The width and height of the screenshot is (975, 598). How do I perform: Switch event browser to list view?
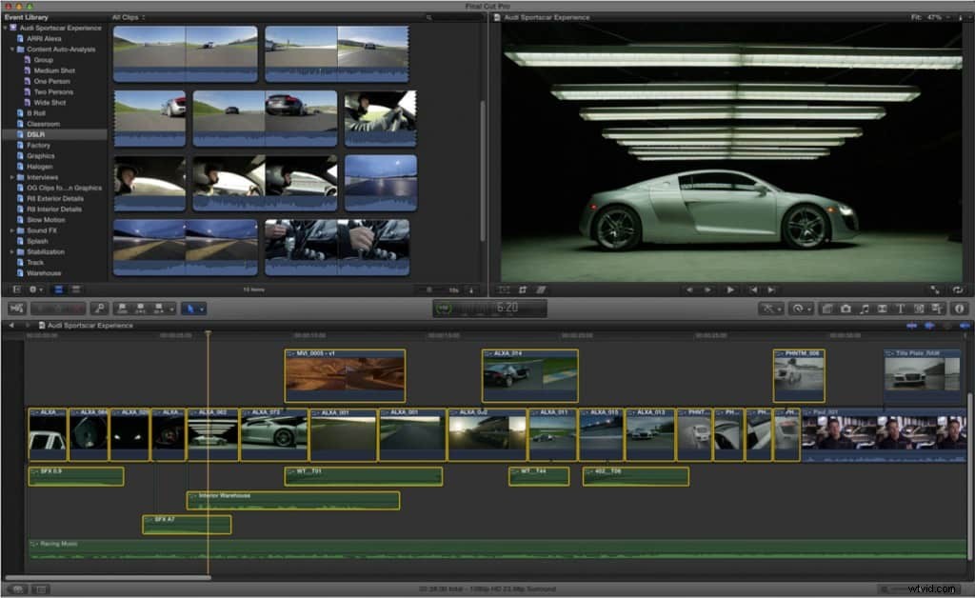pos(75,289)
